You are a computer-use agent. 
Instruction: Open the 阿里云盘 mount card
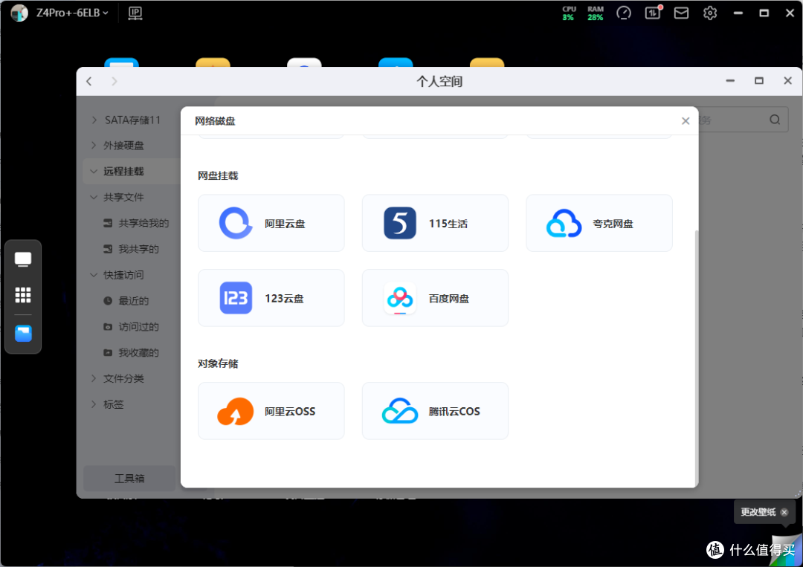pyautogui.click(x=271, y=223)
